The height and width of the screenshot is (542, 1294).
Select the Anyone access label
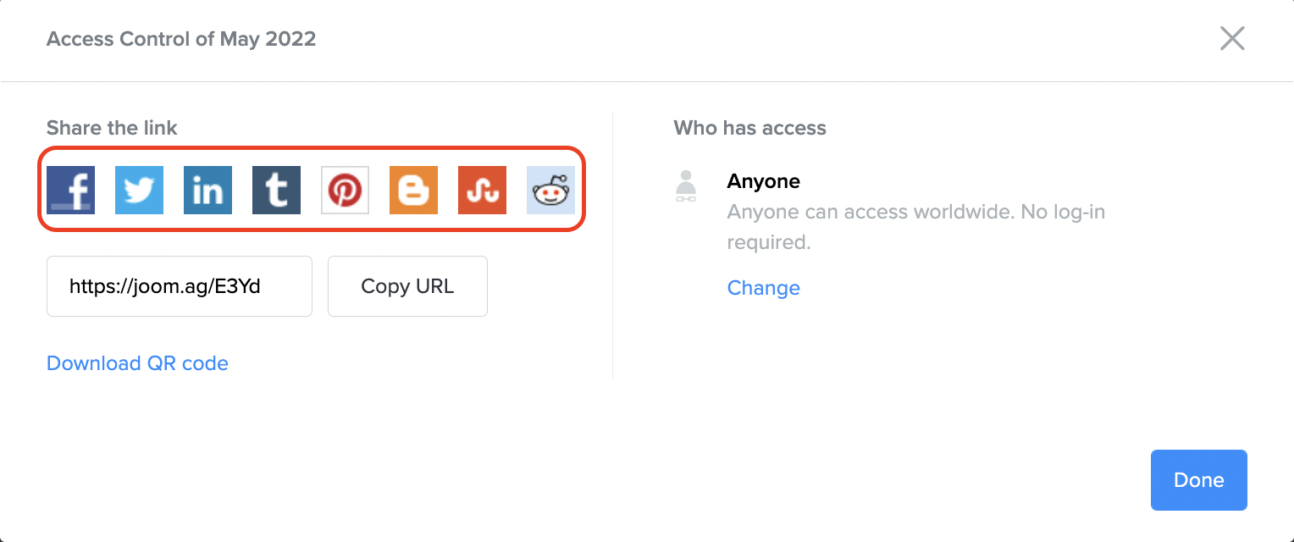pos(763,181)
